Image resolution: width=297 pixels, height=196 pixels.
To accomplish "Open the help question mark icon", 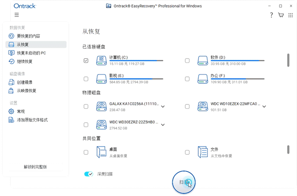I will click(x=272, y=15).
